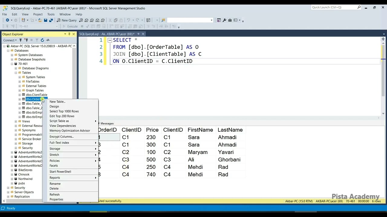
Task: Open the Project menu
Action: pyautogui.click(x=38, y=14)
